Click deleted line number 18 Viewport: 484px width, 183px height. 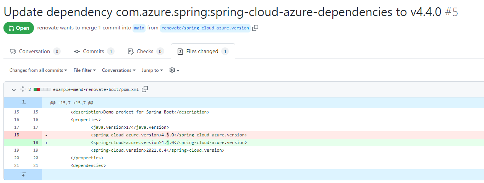click(16, 135)
